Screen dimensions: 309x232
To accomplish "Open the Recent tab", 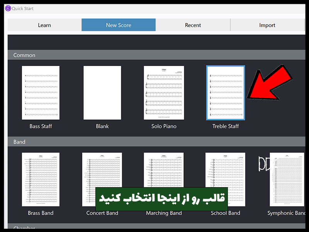I will point(193,25).
